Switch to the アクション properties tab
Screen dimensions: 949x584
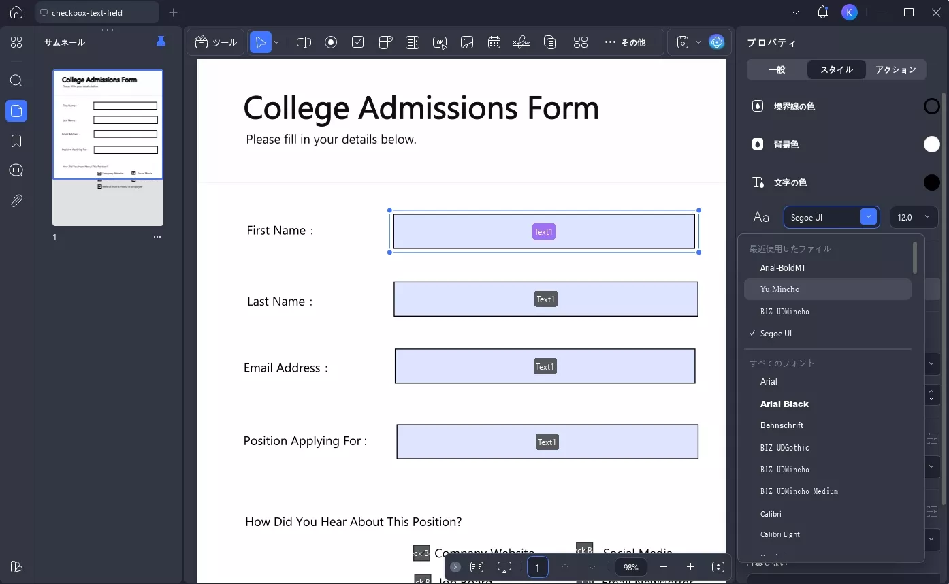pyautogui.click(x=895, y=69)
